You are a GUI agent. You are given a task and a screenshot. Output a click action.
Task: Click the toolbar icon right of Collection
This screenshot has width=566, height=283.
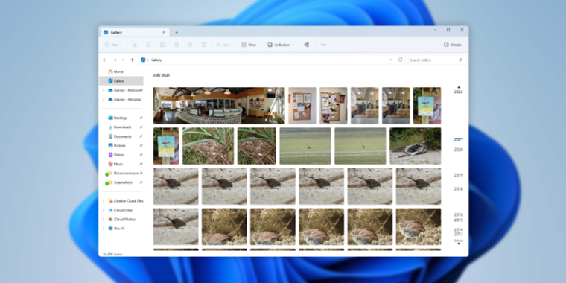[307, 45]
